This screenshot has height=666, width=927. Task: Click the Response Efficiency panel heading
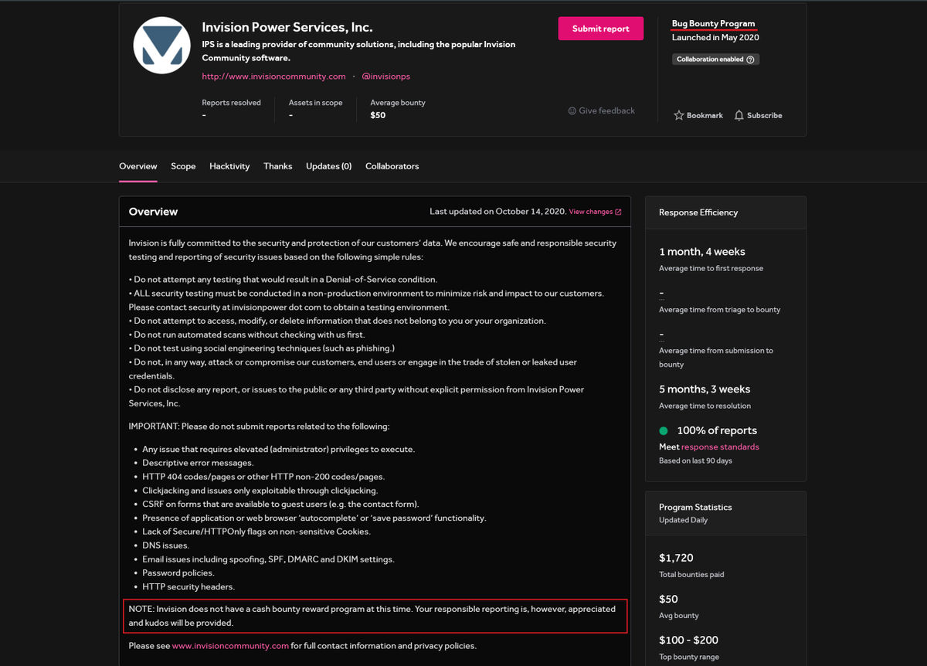pos(698,212)
